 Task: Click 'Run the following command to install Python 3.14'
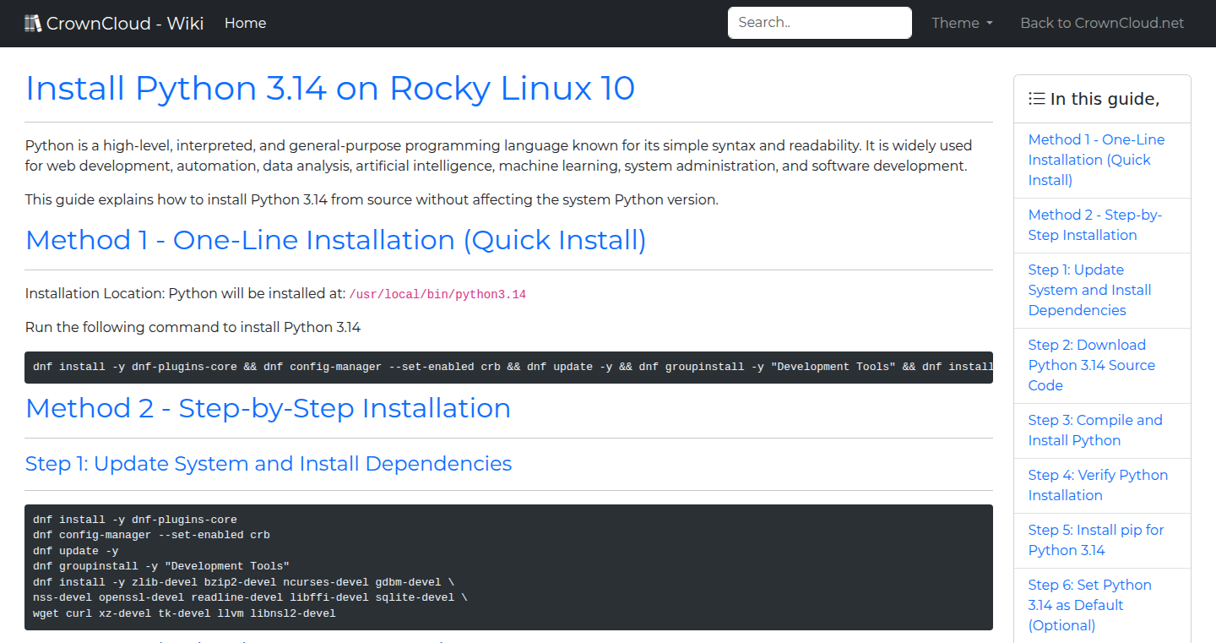[x=193, y=327]
